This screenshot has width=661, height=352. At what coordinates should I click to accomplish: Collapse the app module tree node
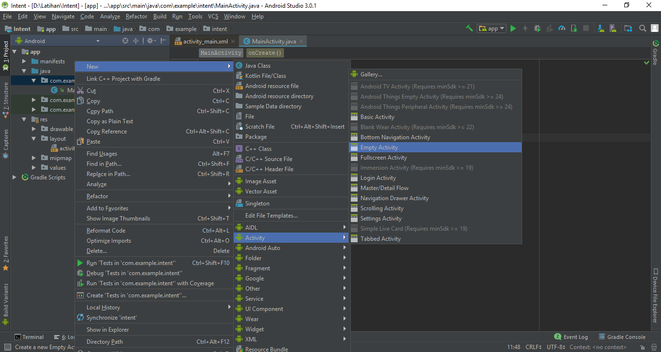point(15,52)
